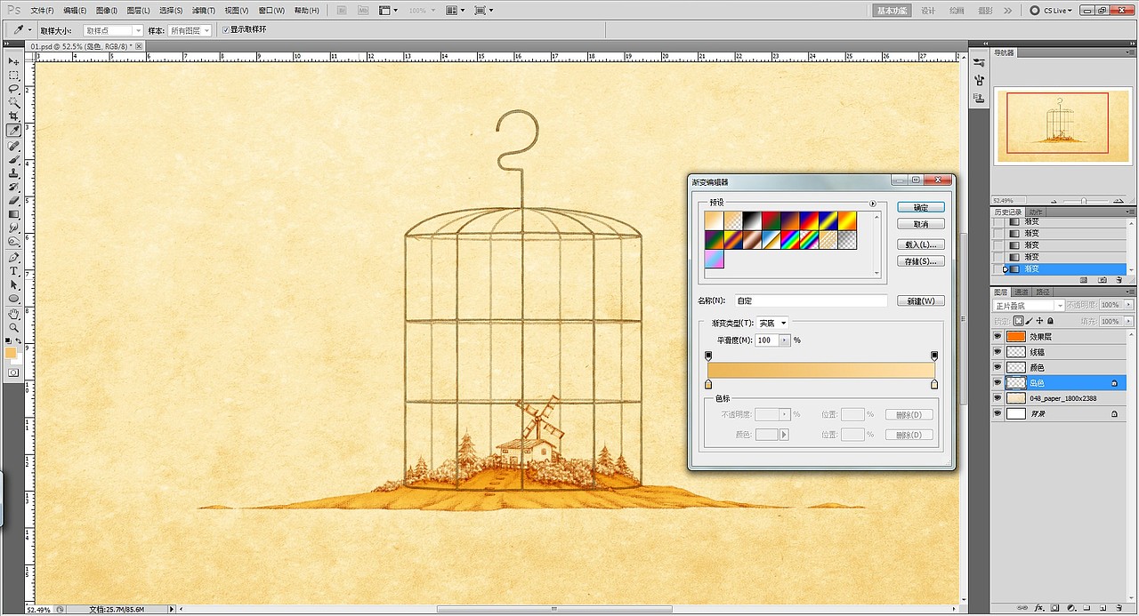Screen dimensions: 1139x616
Task: Click the 存储(S)... button
Action: coord(921,261)
